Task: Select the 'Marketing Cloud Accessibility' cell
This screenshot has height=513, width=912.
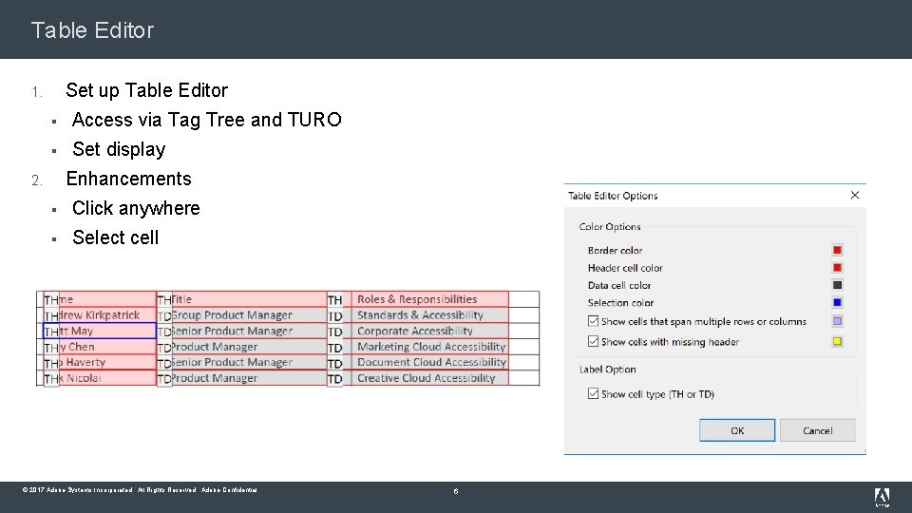Action: pyautogui.click(x=429, y=346)
